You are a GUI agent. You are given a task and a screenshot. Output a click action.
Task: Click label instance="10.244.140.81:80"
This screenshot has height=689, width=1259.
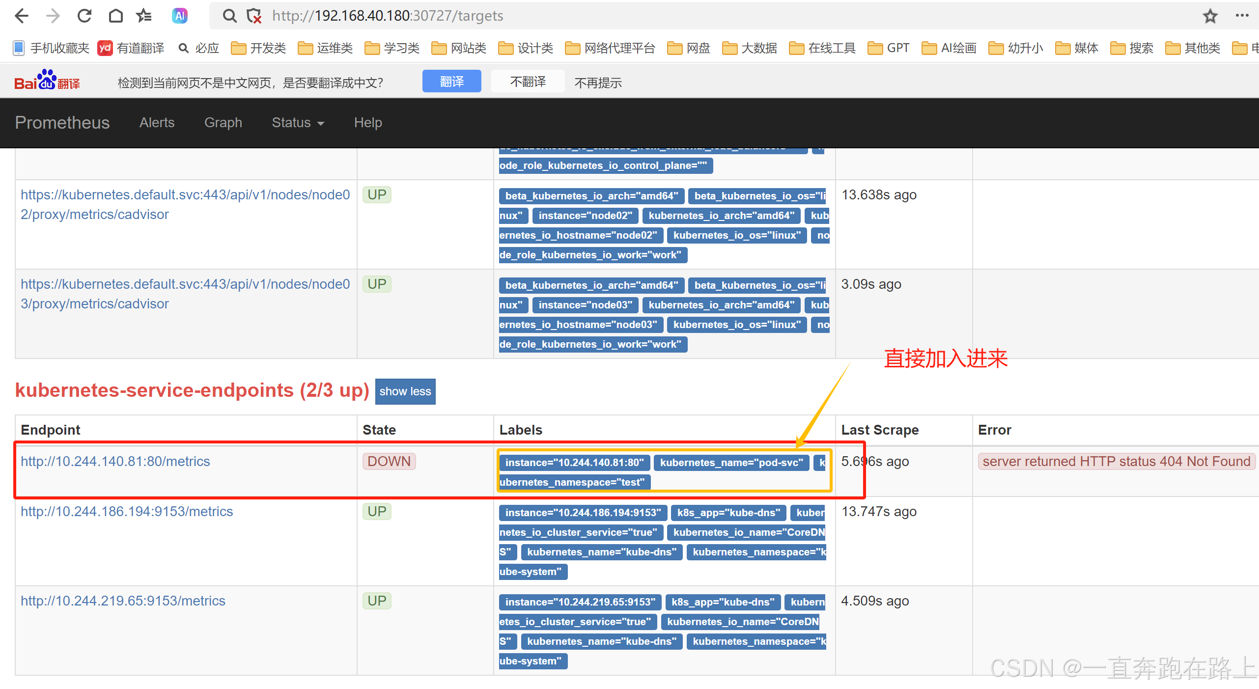tap(574, 463)
